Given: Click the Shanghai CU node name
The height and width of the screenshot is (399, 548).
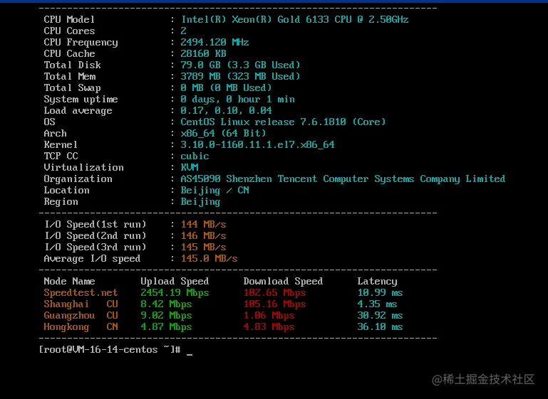Looking at the screenshot, I should coord(81,304).
